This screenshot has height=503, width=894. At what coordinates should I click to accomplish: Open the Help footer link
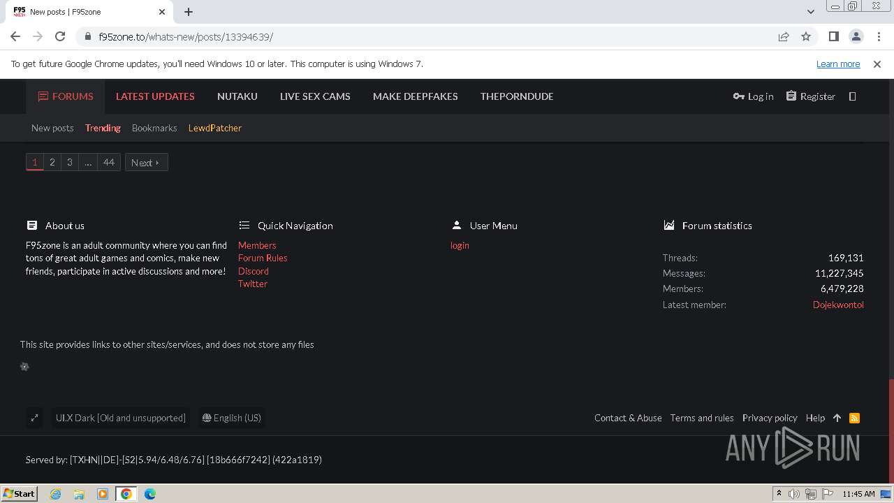(815, 418)
